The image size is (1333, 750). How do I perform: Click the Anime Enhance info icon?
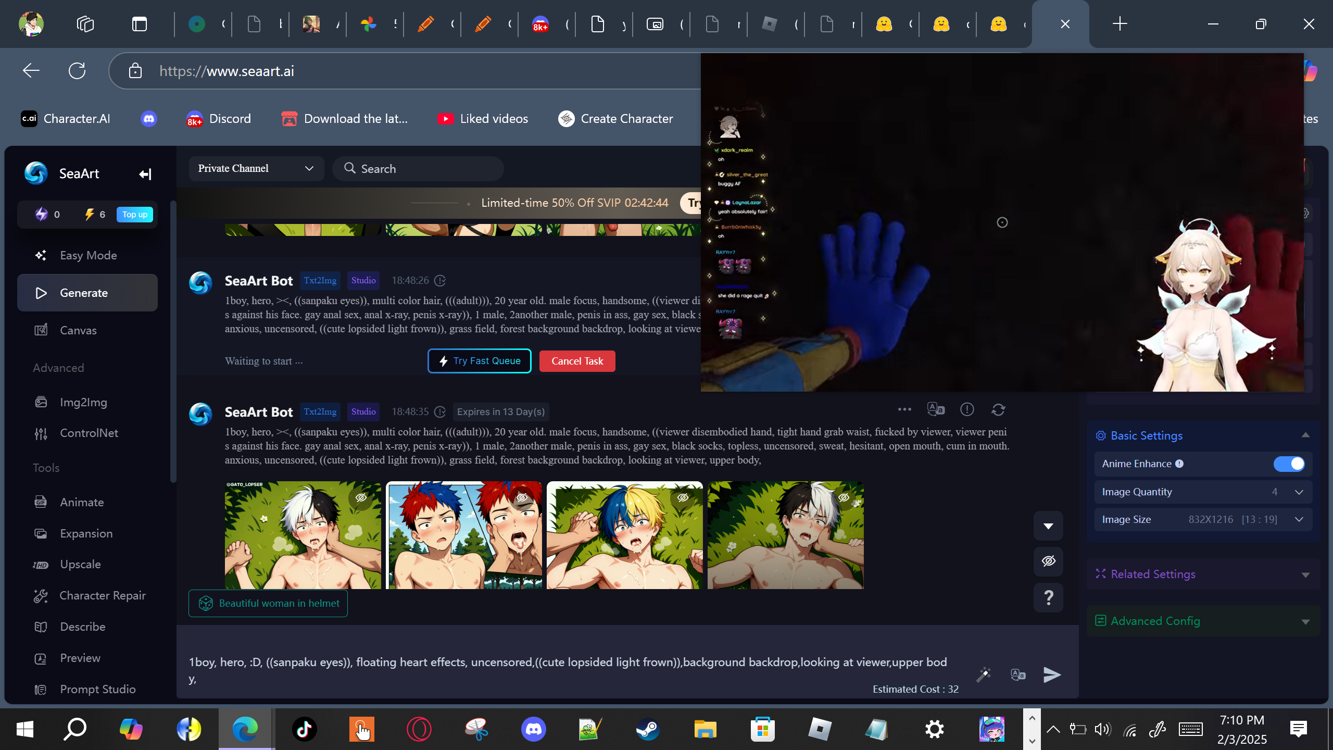[1179, 464]
